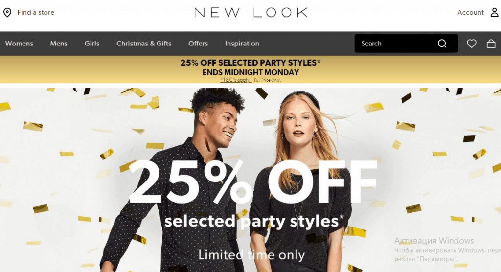Click the store locator pin icon
The image size is (501, 272).
pos(7,12)
